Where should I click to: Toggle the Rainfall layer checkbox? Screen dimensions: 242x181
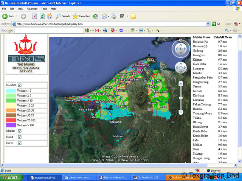click(20, 85)
